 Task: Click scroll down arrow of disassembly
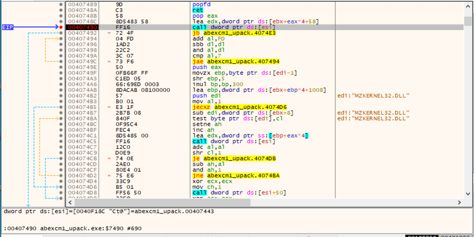coord(468,194)
